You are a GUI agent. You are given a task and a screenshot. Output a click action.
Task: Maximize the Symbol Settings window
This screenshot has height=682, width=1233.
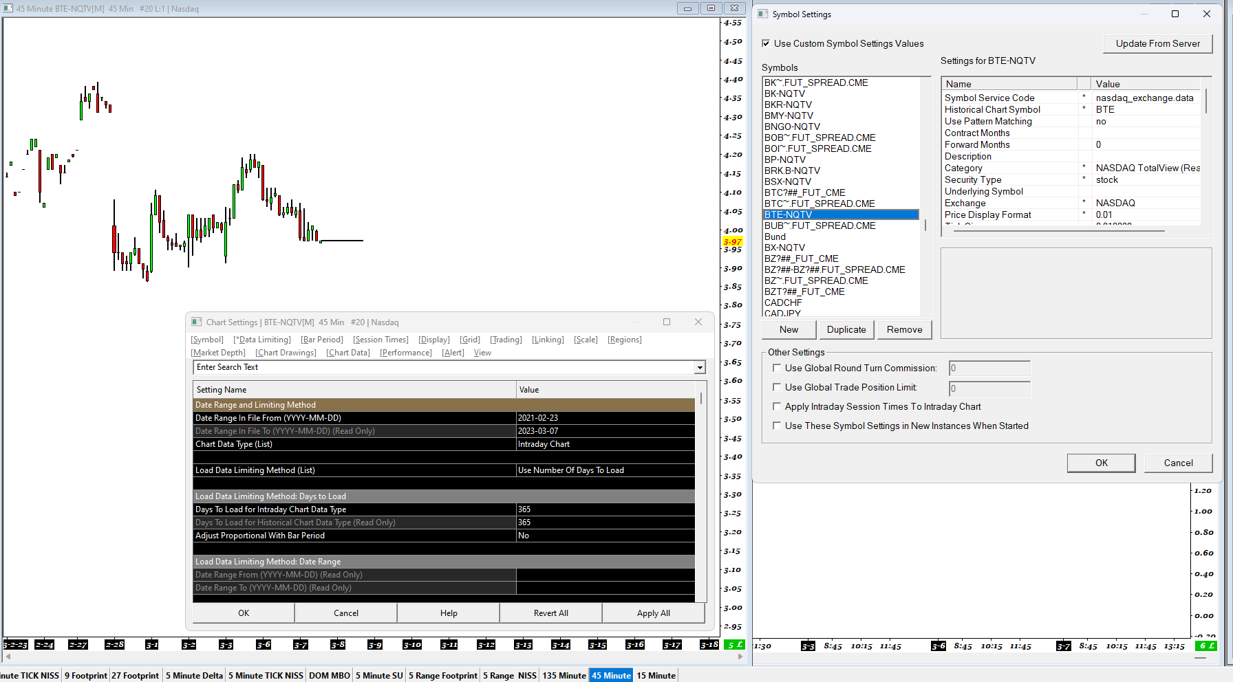click(1175, 14)
